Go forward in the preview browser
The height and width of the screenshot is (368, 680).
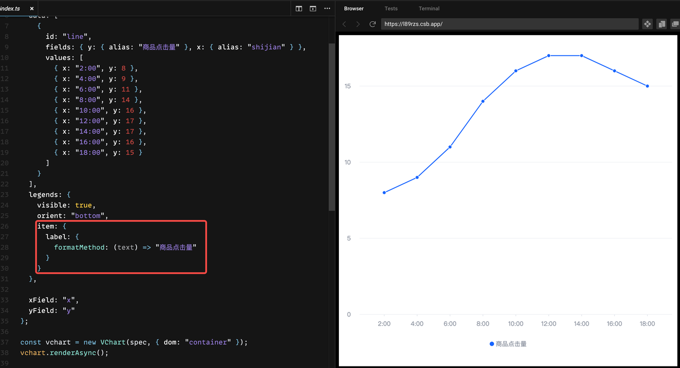click(358, 24)
